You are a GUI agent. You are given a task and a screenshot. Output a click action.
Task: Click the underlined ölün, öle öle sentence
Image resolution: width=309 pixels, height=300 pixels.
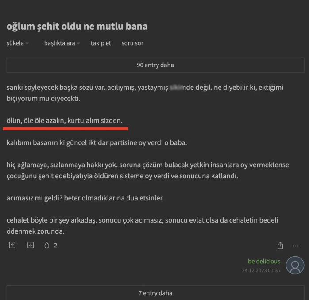[65, 120]
